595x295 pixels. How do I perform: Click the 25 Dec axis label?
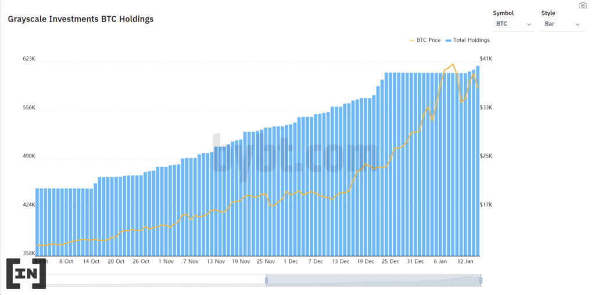click(x=390, y=261)
